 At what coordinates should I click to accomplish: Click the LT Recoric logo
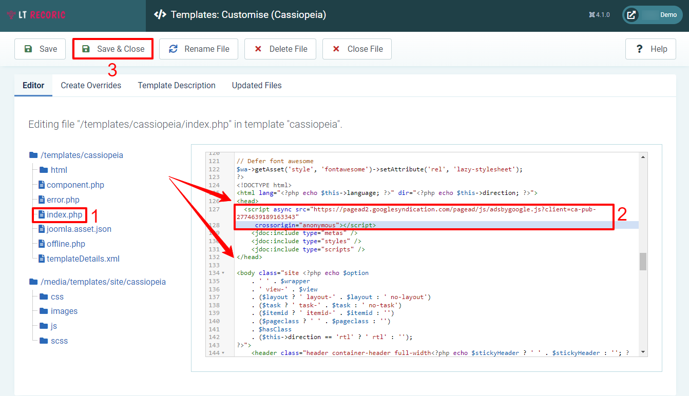(x=36, y=15)
